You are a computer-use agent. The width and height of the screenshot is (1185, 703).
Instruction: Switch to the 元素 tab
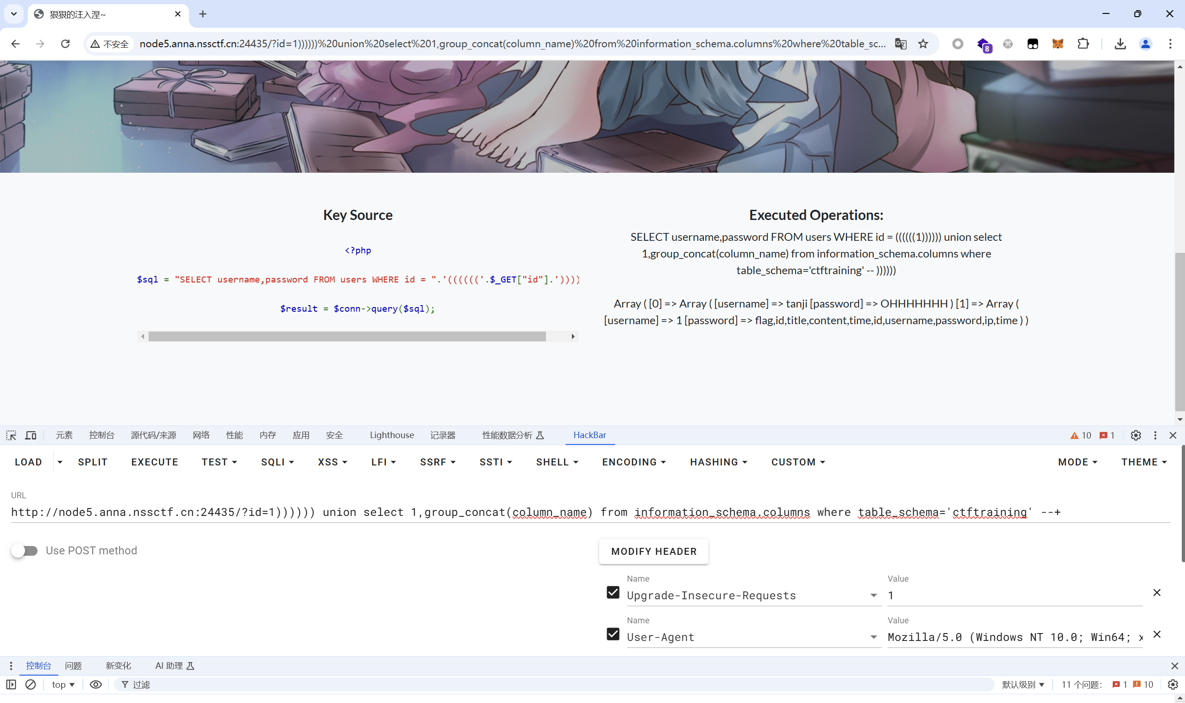click(64, 435)
